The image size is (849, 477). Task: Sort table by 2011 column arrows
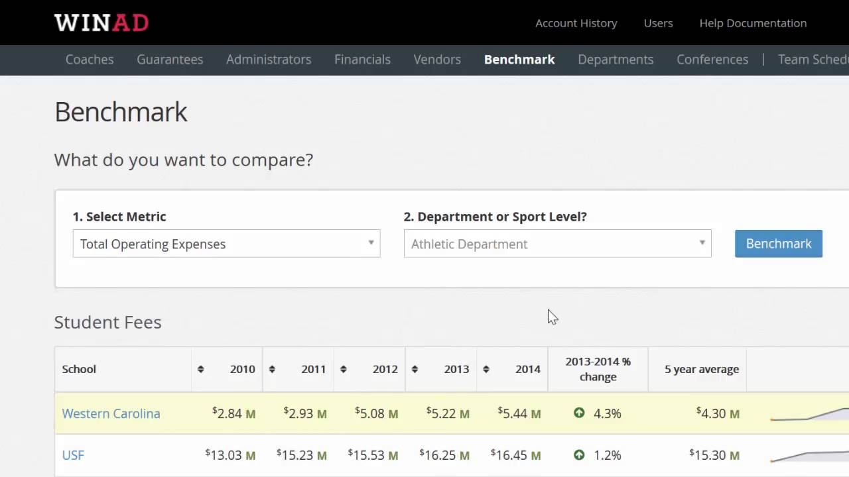point(272,370)
